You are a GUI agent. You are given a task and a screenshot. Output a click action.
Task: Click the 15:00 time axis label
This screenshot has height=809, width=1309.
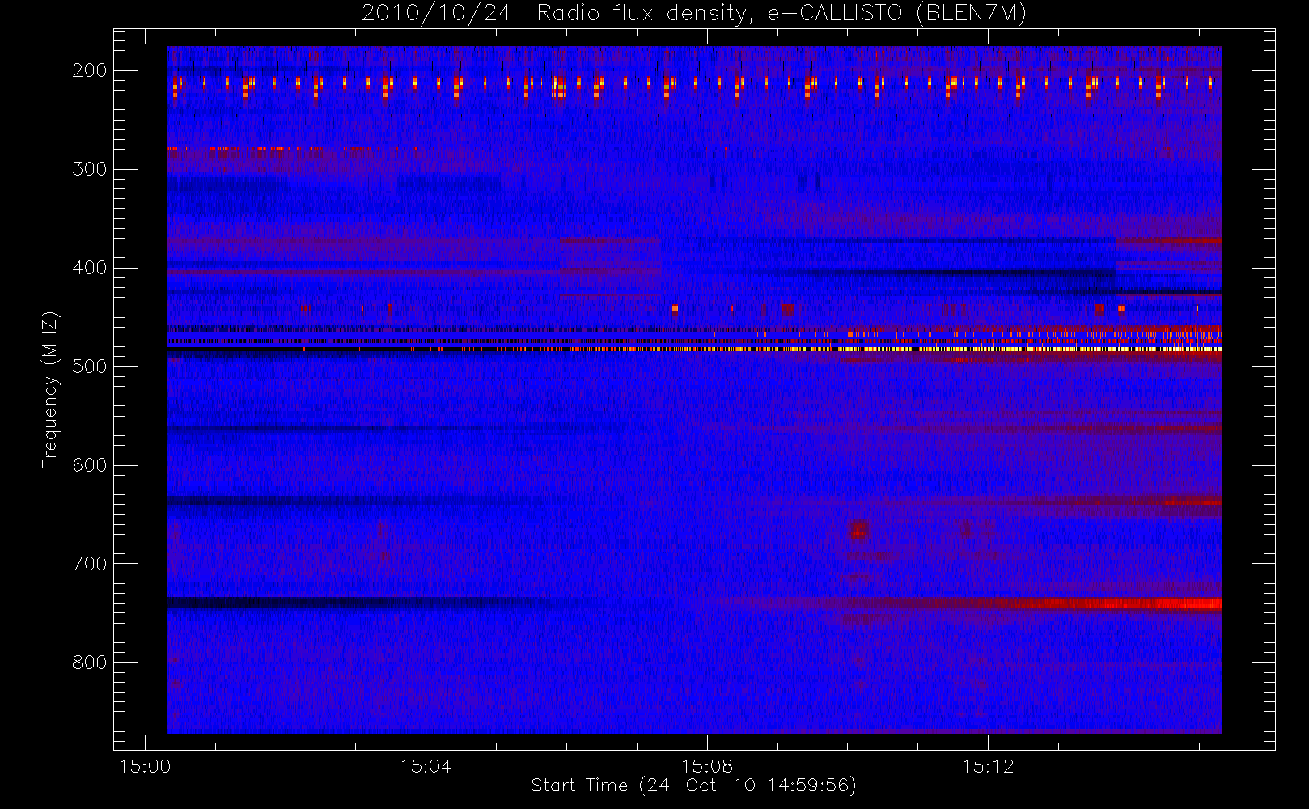(x=145, y=766)
